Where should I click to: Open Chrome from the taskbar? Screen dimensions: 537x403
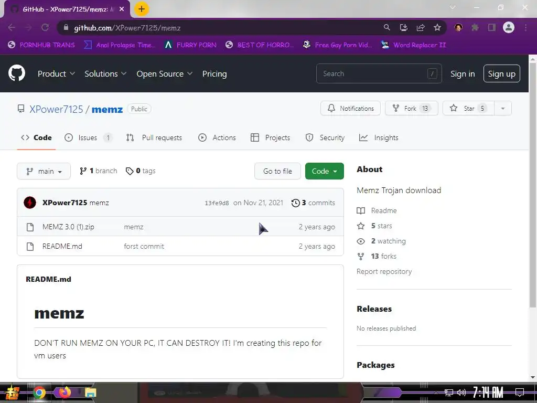click(39, 393)
